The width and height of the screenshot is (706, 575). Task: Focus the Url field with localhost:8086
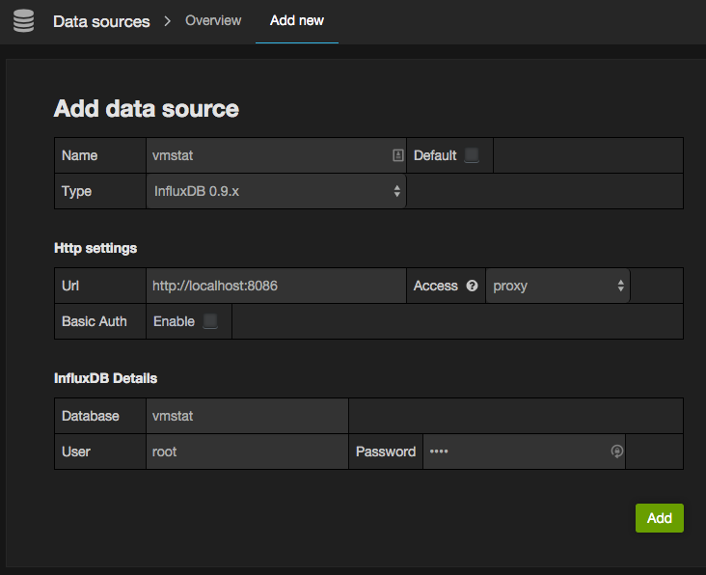coord(276,286)
